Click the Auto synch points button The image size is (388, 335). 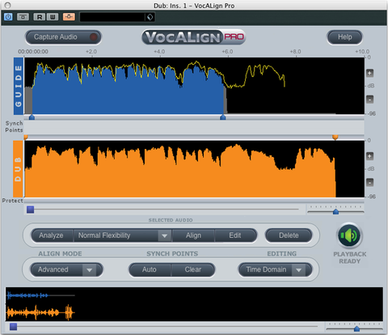[x=150, y=269]
